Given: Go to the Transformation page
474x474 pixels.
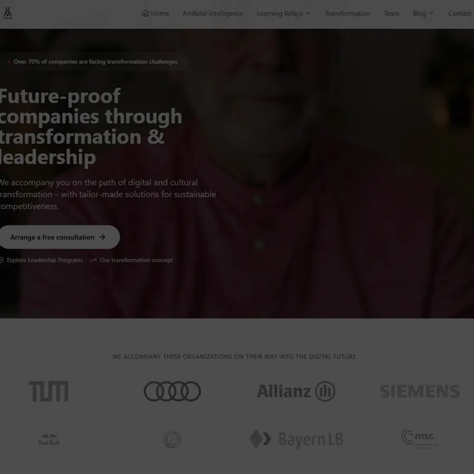Looking at the screenshot, I should click(347, 13).
